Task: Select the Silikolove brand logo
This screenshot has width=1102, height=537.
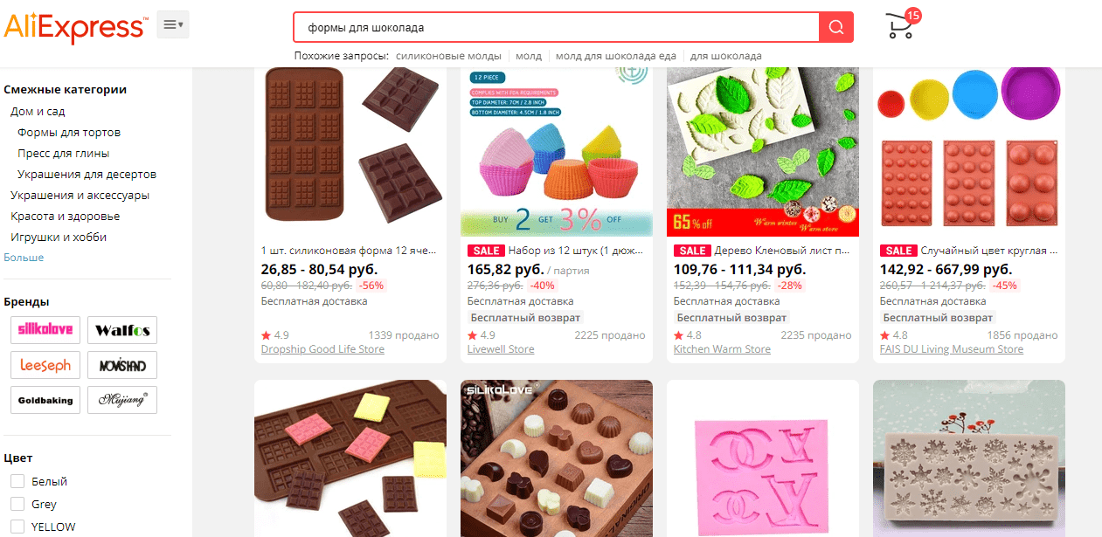Action: [46, 330]
